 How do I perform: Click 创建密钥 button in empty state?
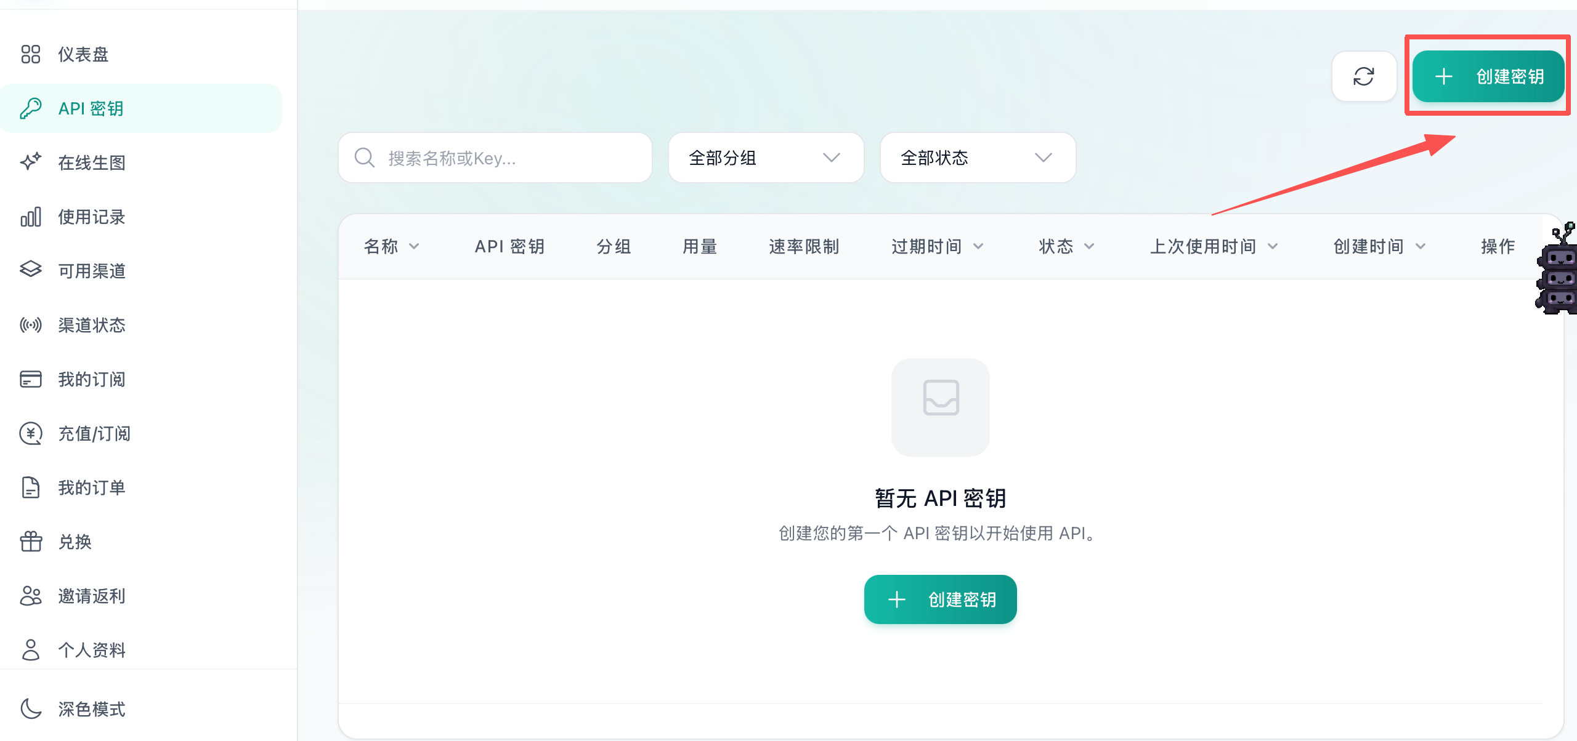(x=941, y=599)
